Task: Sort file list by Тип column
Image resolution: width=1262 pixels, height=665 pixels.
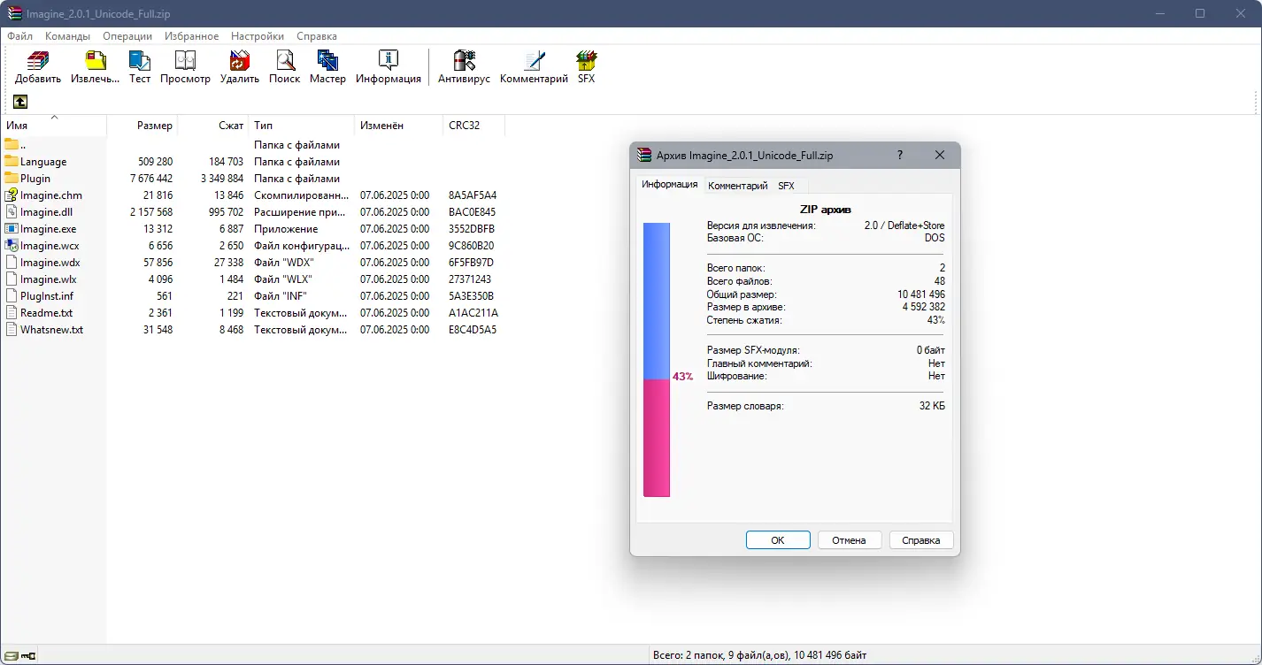Action: [302, 126]
